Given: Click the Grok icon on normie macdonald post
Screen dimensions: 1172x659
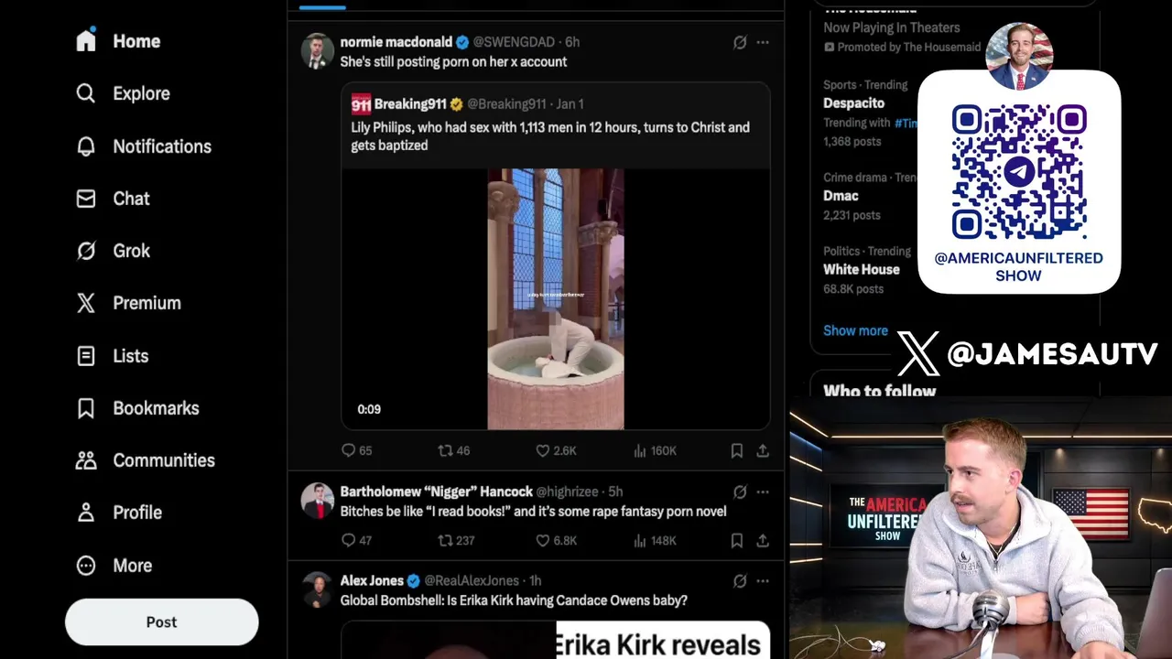Looking at the screenshot, I should (740, 42).
